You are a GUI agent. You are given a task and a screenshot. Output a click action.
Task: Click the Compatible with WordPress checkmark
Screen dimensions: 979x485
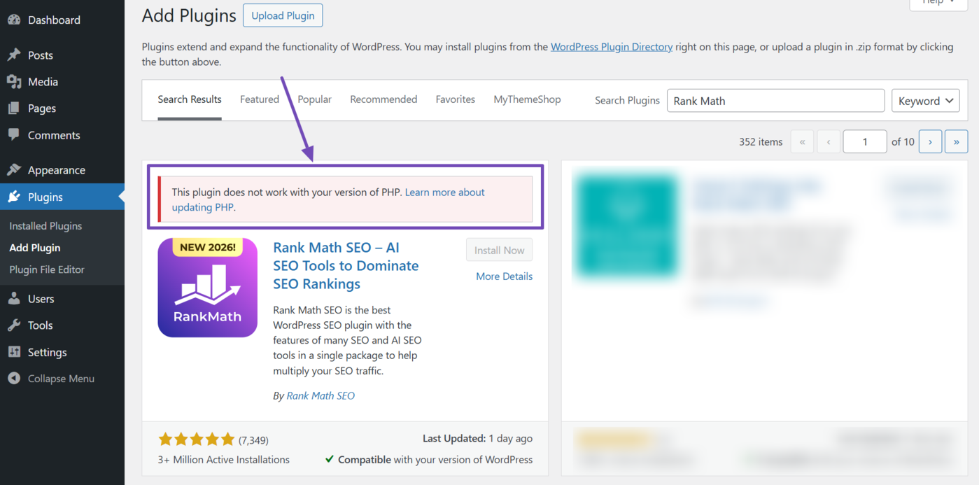click(329, 460)
